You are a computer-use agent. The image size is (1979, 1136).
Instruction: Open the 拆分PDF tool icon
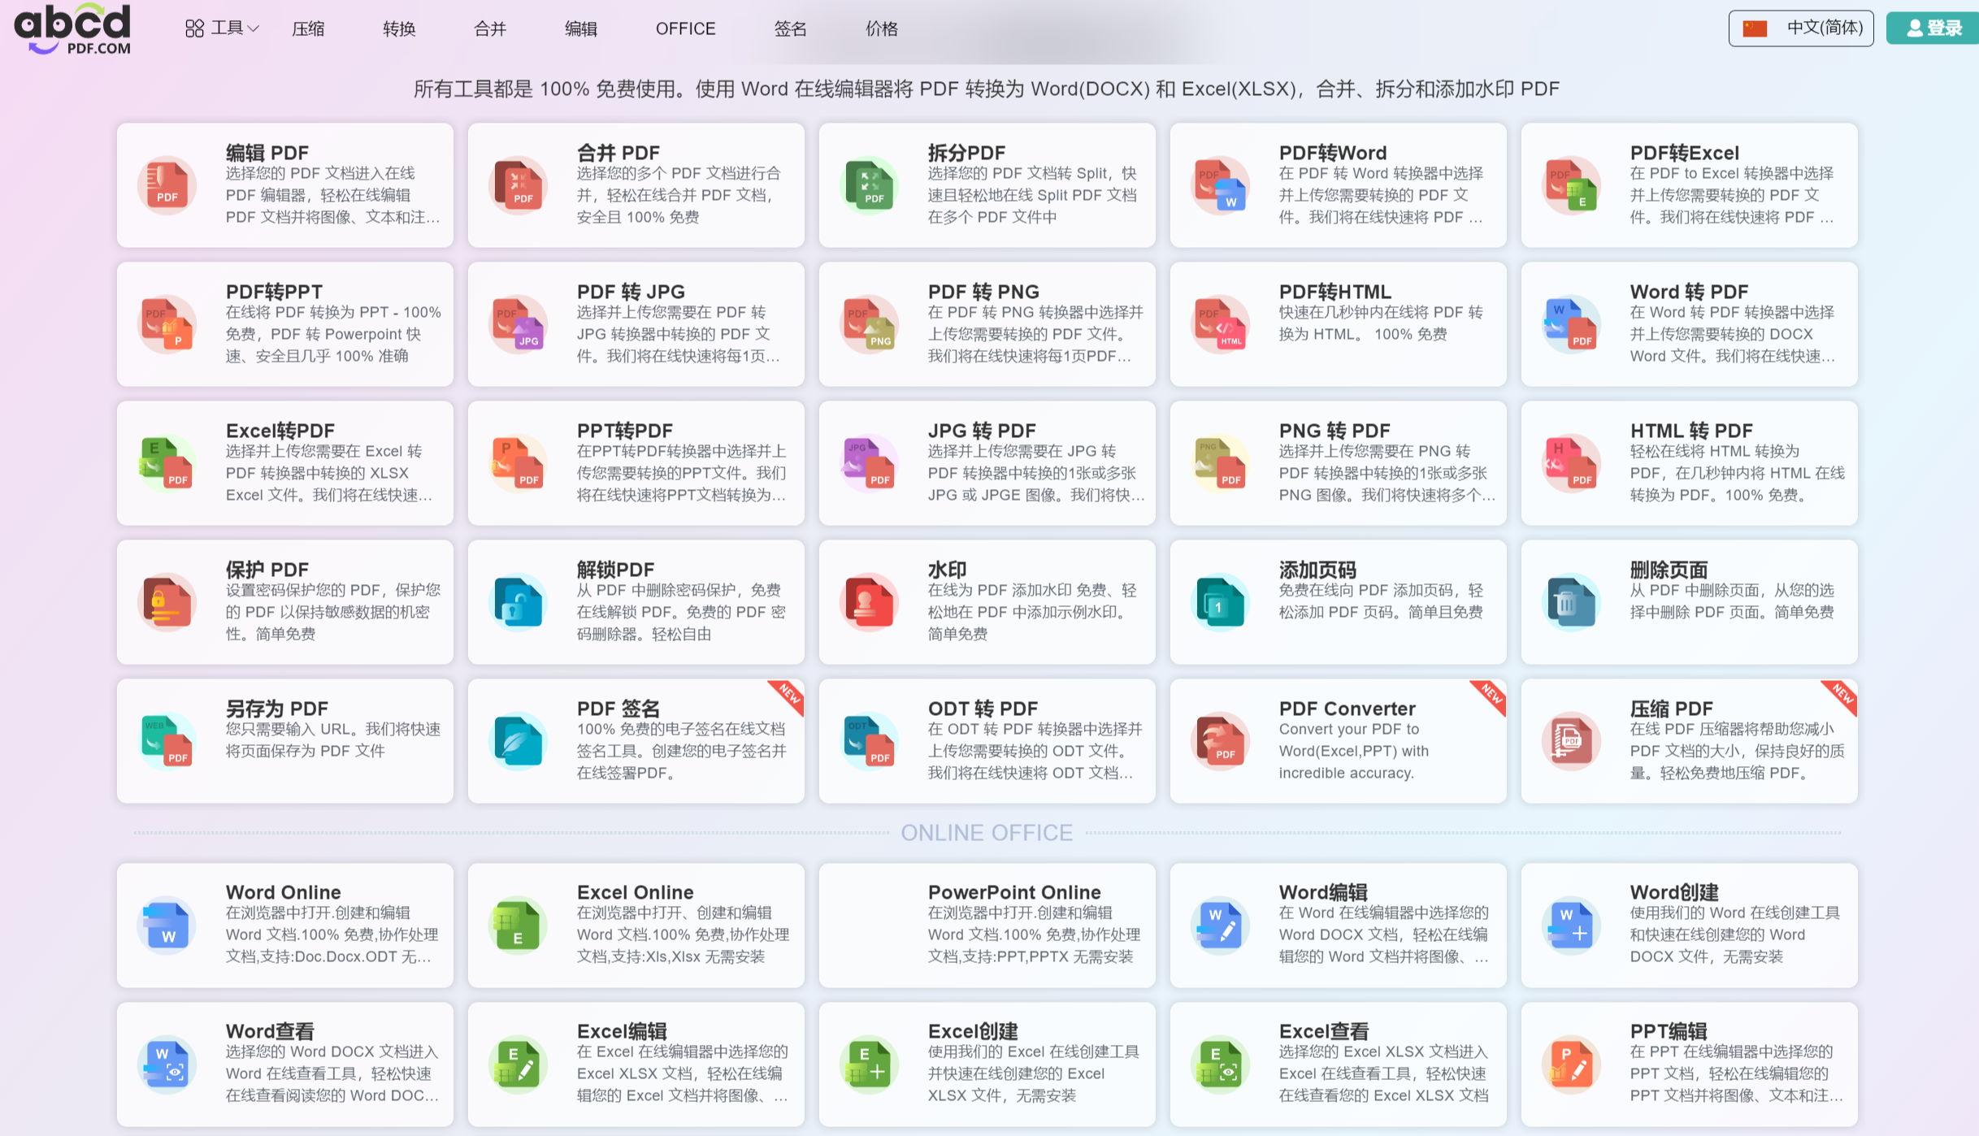coord(869,184)
